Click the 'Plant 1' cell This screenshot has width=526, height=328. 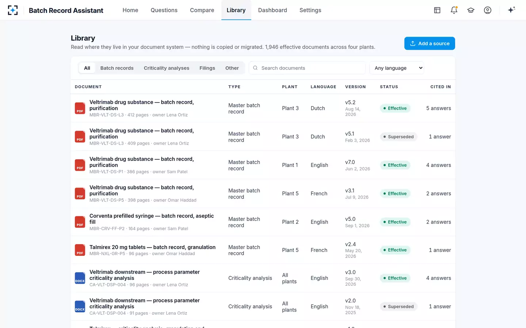coord(290,165)
